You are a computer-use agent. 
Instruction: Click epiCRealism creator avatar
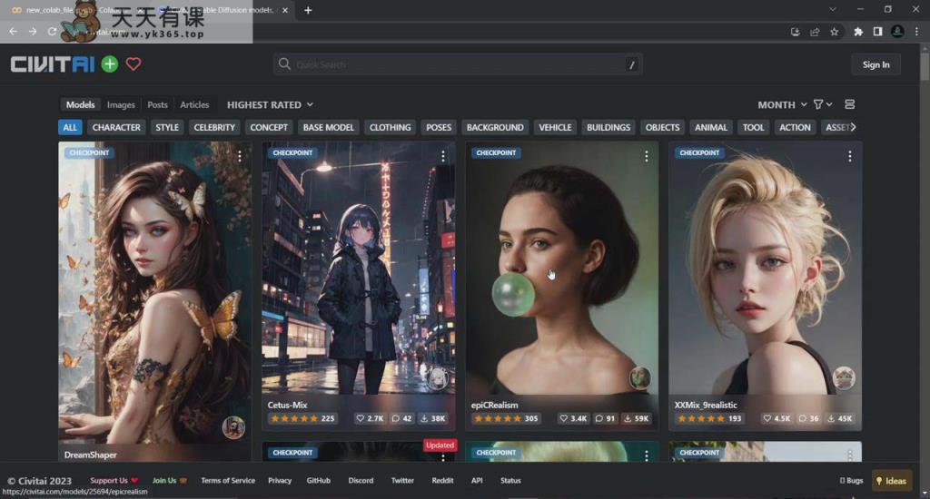tap(640, 377)
